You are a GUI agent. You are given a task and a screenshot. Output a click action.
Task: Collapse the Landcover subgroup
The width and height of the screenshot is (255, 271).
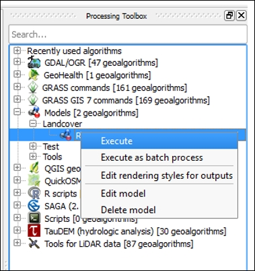pos(33,124)
